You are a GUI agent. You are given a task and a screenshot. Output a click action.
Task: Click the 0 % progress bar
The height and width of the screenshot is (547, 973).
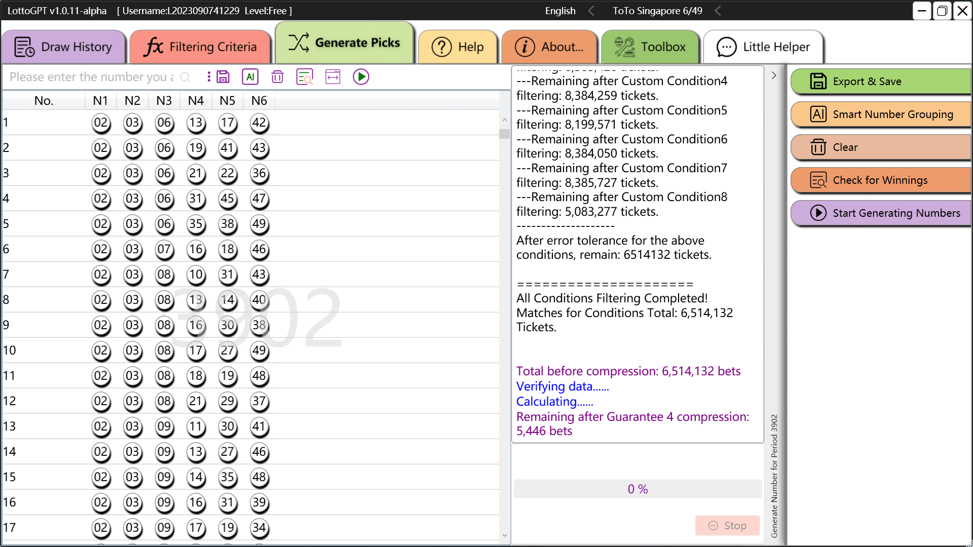638,489
